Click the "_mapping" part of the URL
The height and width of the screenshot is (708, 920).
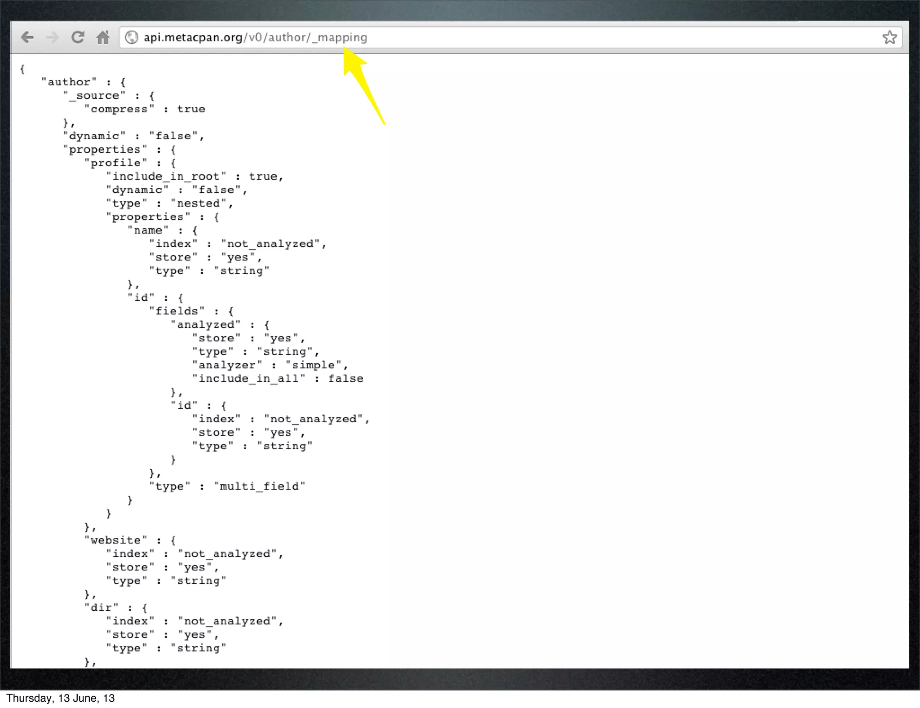coord(340,37)
